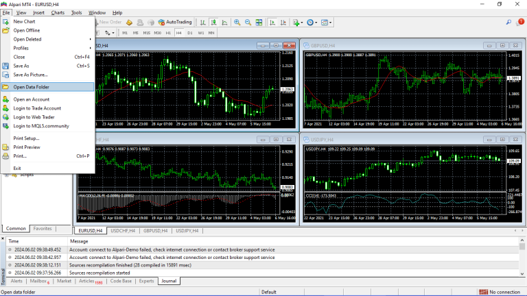This screenshot has height=296, width=527.
Task: Choose Open Offline menu entry
Action: coord(48,30)
